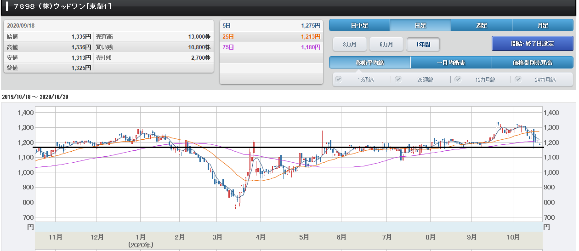Select the 移動平均線 indicator tab

point(370,63)
